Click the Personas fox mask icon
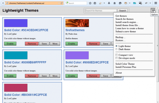Image resolution: width=159 pixels, height=103 pixels. (x=126, y=3)
